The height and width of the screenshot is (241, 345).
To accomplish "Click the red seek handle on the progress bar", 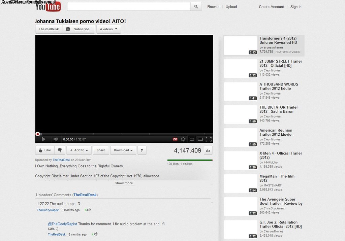I will click(38, 134).
